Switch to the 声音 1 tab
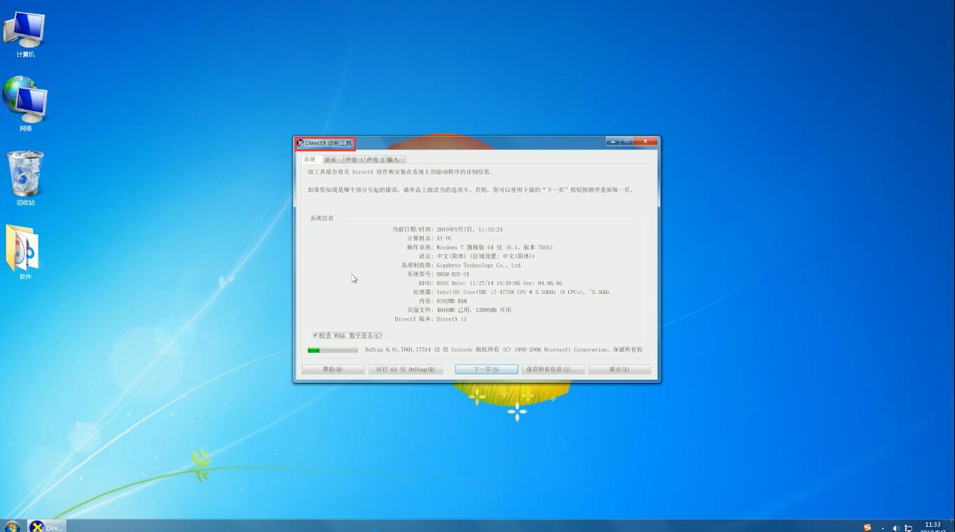955x532 pixels. point(354,160)
